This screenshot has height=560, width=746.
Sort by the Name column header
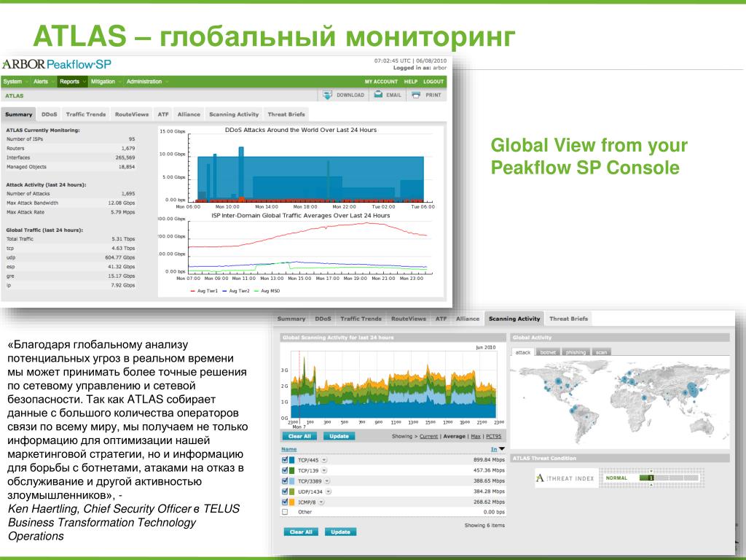tap(288, 449)
